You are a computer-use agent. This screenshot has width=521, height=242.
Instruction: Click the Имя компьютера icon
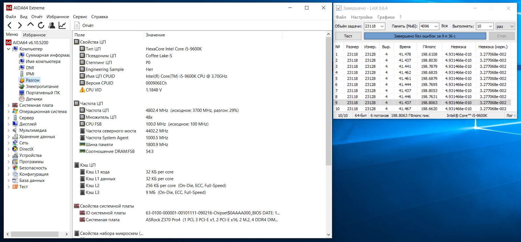coord(22,61)
